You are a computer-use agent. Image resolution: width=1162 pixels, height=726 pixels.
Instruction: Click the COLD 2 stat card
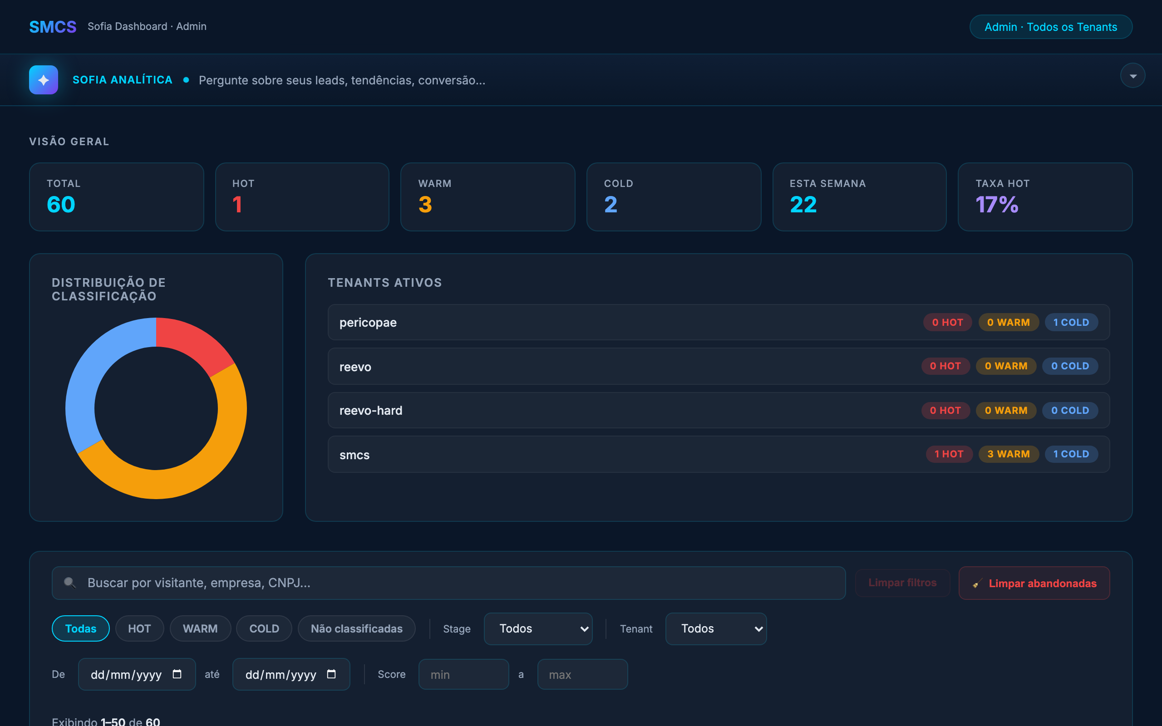pos(674,197)
